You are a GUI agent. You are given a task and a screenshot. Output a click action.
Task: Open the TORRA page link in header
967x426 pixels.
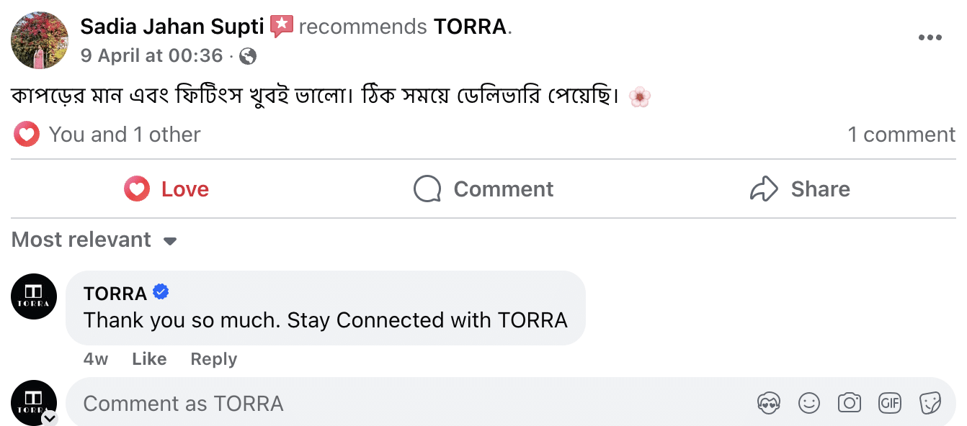point(471,27)
